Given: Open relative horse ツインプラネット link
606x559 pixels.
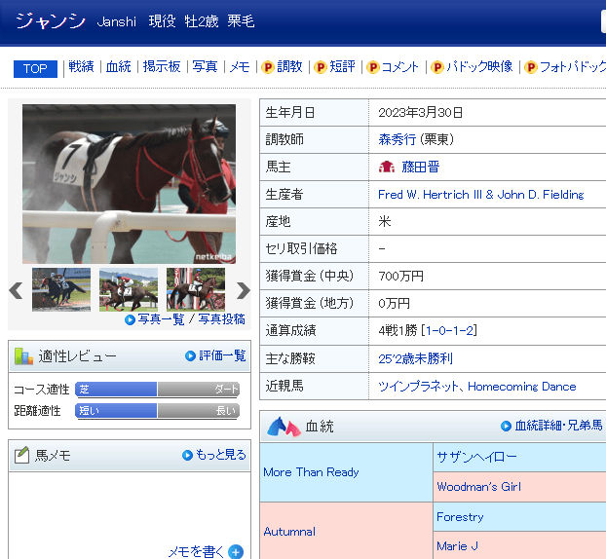Looking at the screenshot, I should point(419,386).
